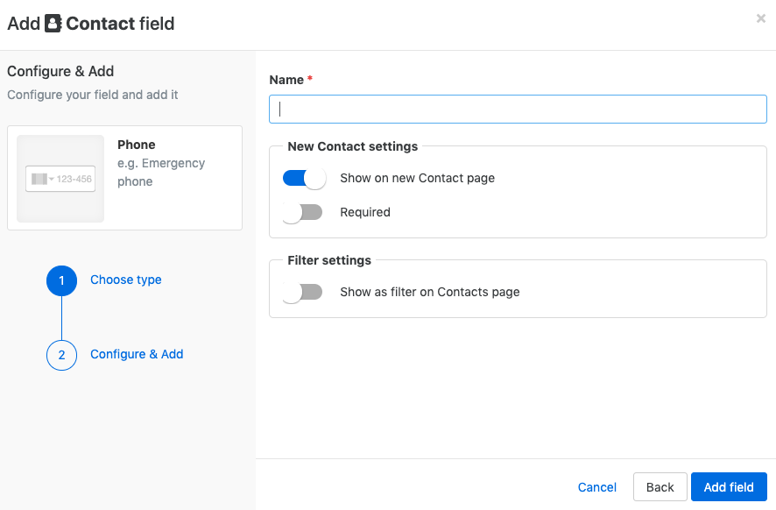Click the step 2 circle indicator
Image resolution: width=776 pixels, height=510 pixels.
[x=62, y=355]
